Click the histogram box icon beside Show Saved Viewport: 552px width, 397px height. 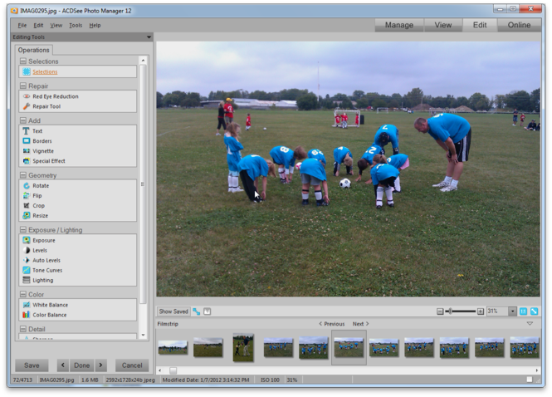point(207,311)
